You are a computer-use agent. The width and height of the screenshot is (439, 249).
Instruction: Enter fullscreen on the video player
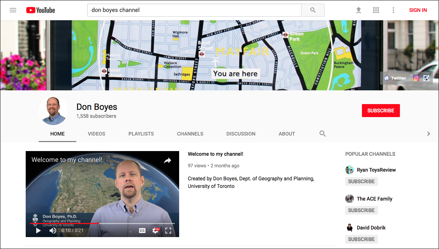coord(168,231)
